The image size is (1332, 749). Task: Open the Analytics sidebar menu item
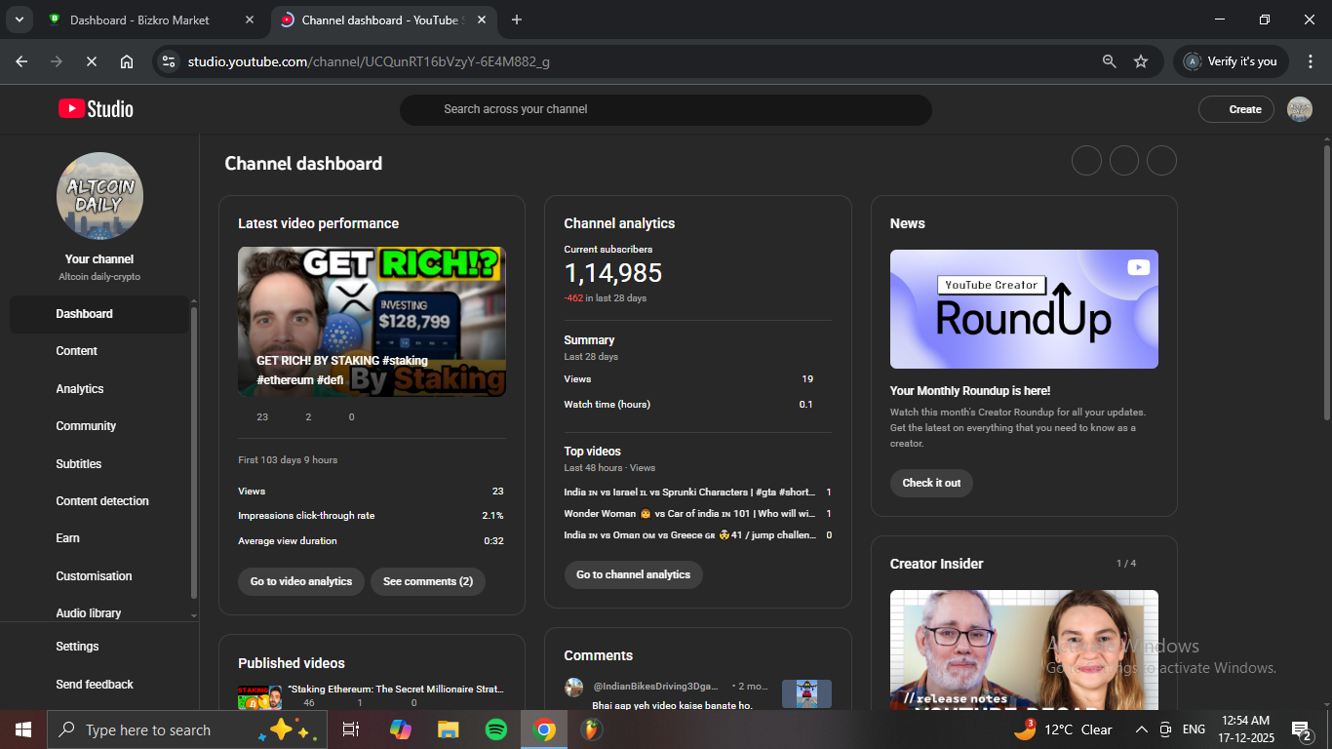(x=80, y=389)
